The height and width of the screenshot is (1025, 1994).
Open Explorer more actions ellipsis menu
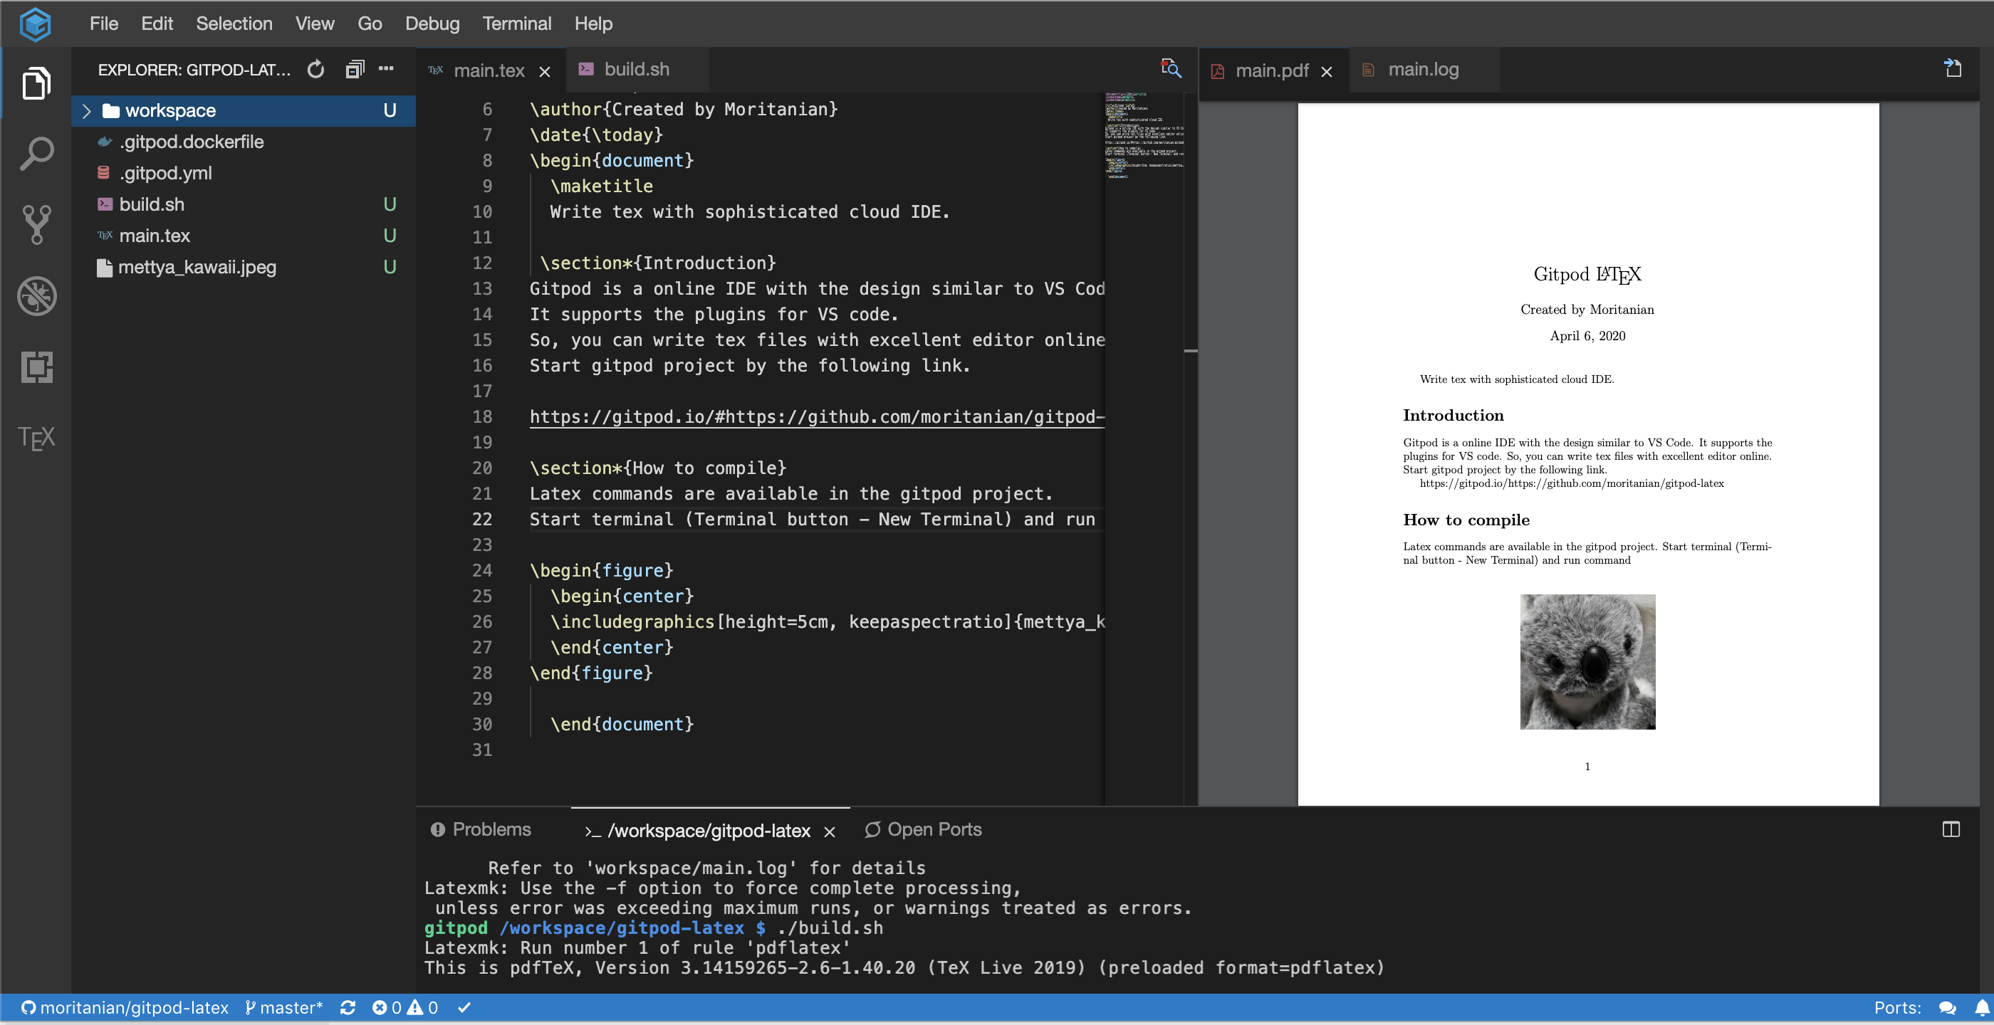[386, 69]
